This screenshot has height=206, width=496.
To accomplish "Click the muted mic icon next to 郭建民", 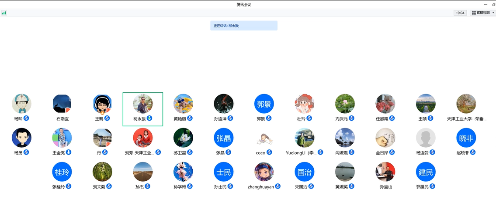I will tap(432, 186).
